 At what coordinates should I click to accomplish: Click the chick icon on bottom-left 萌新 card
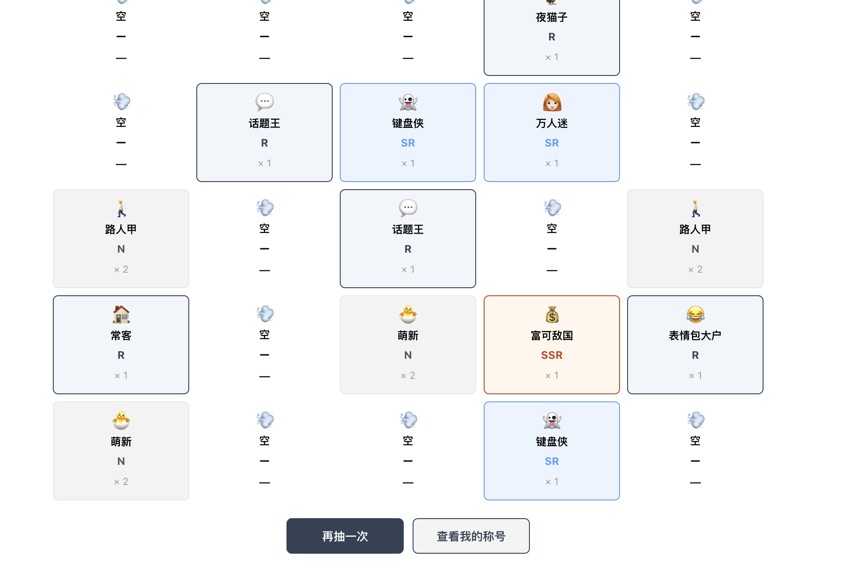coord(121,420)
